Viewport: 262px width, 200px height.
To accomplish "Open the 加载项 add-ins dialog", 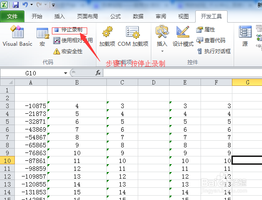I will click(x=107, y=37).
